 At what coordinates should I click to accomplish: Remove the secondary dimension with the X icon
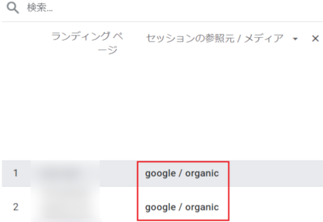point(316,38)
